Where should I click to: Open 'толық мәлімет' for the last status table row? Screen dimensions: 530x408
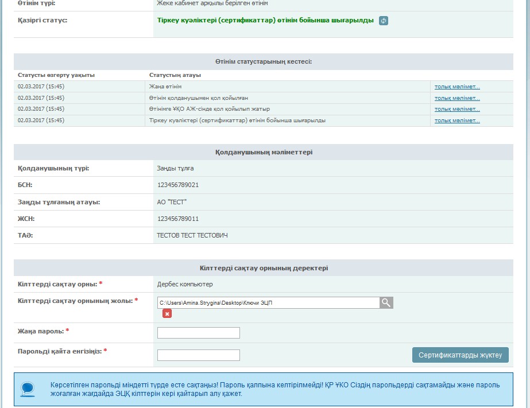pyautogui.click(x=457, y=121)
